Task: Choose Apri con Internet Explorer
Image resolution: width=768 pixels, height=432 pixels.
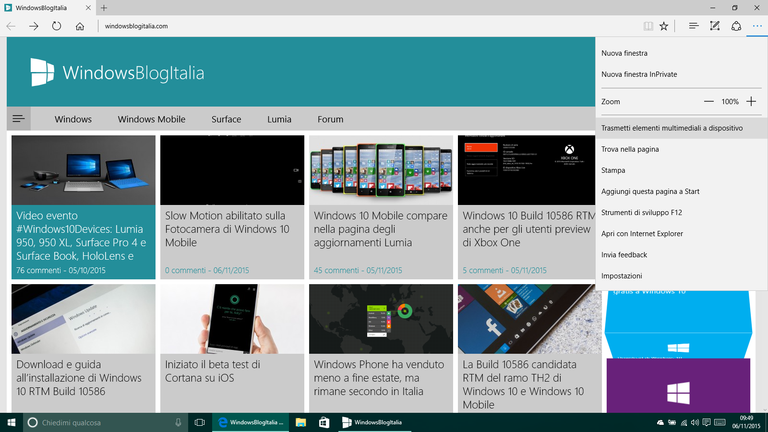Action: (682, 234)
